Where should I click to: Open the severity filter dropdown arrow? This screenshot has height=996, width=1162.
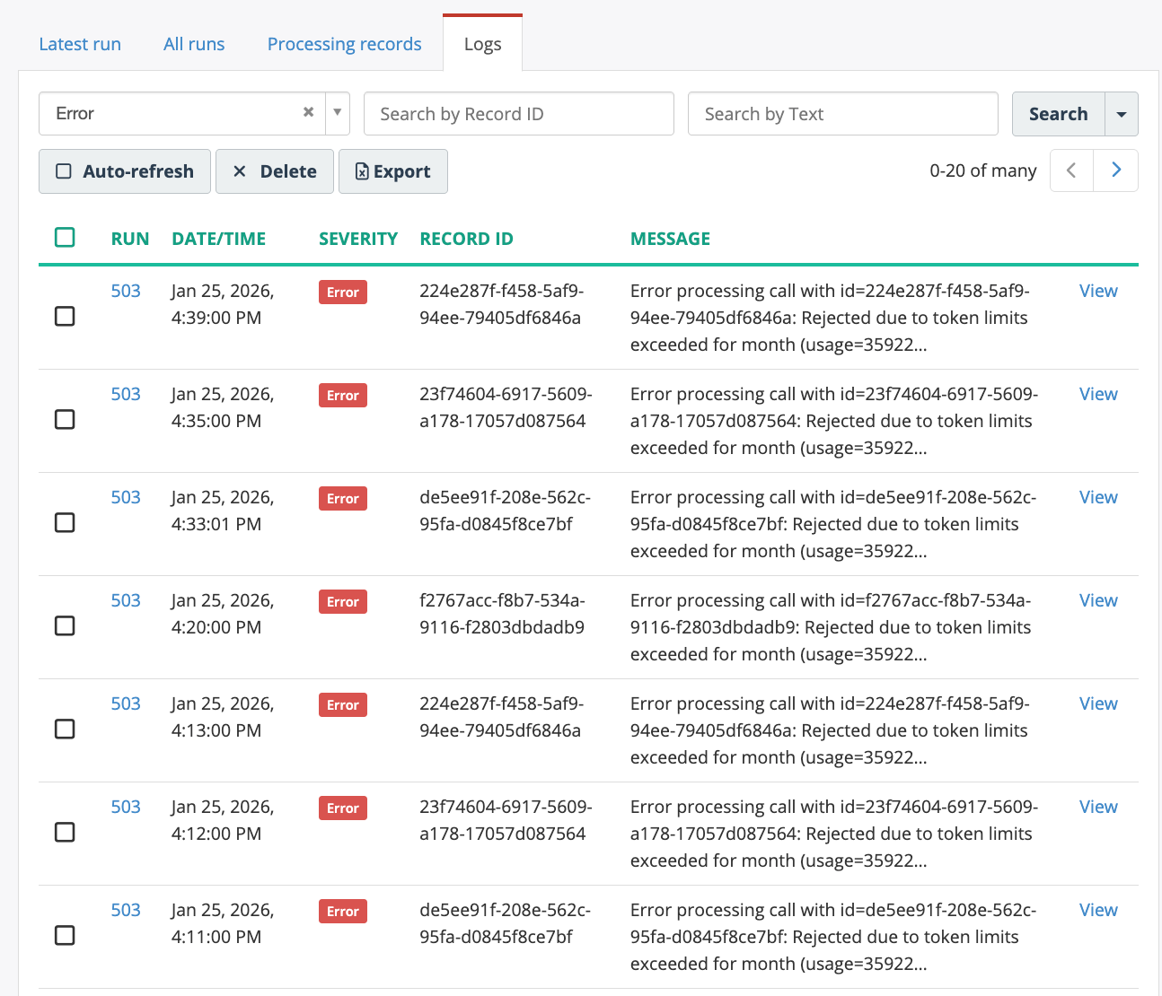coord(338,113)
